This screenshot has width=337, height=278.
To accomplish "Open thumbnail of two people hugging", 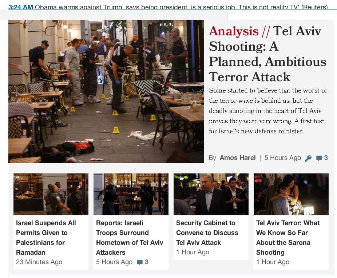I will (x=291, y=194).
